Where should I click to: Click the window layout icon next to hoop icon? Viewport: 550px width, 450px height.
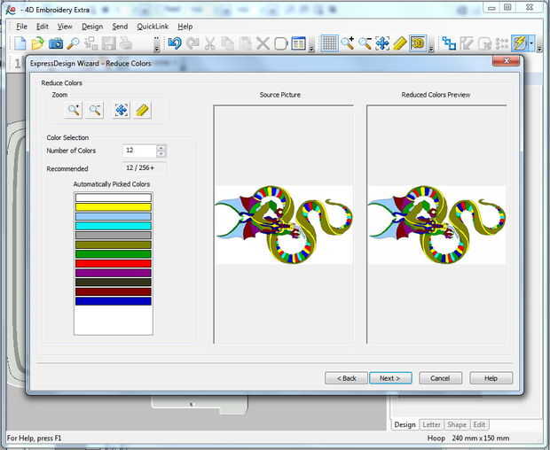(298, 43)
